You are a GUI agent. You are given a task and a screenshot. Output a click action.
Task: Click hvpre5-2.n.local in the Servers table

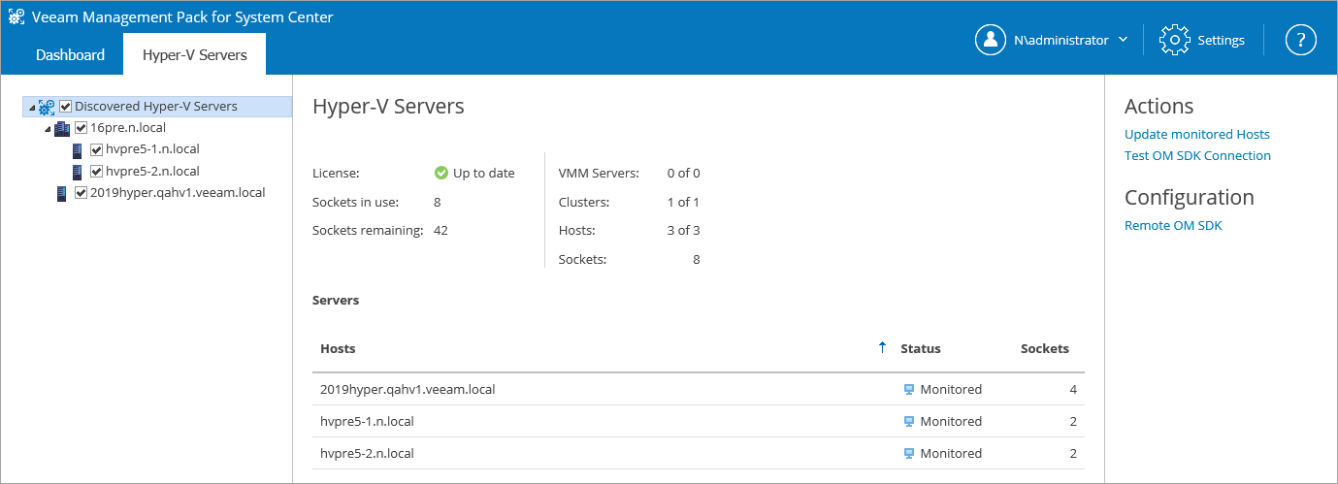pos(367,454)
